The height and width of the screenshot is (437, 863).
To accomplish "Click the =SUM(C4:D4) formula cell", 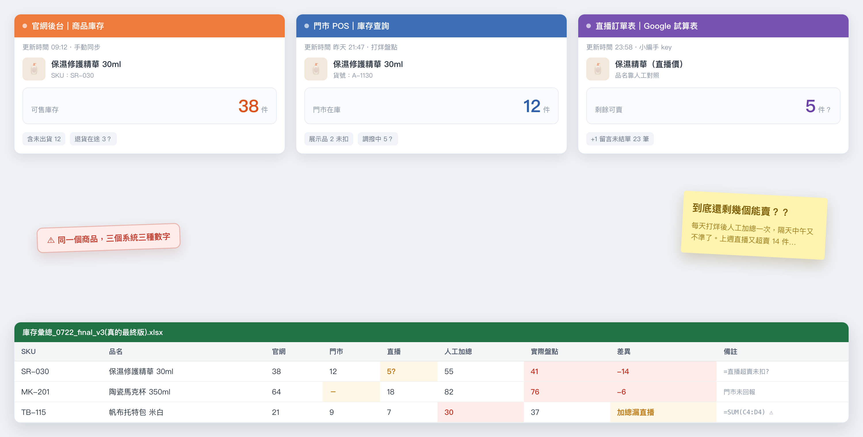I will (782, 412).
